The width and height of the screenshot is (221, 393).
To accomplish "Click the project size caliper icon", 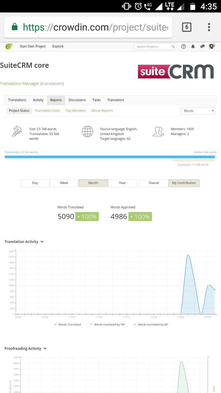I will (x=17, y=131).
